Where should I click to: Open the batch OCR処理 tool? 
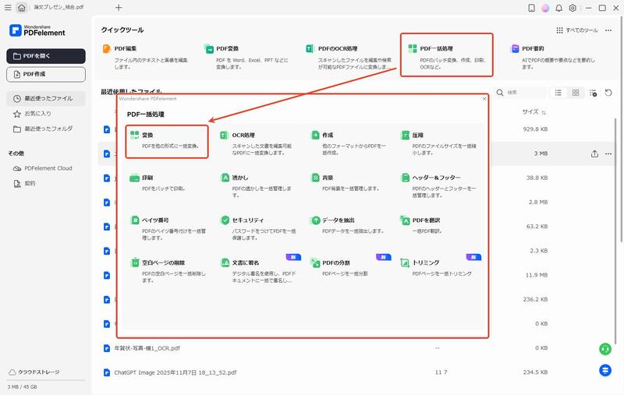tap(257, 143)
